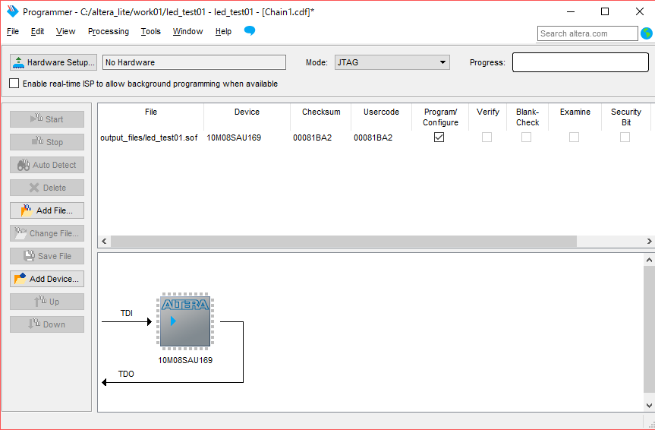Open the Mode dropdown showing JTAG
The height and width of the screenshot is (430, 655).
(x=392, y=62)
